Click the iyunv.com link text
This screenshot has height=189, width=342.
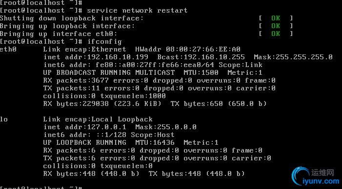click(x=321, y=181)
